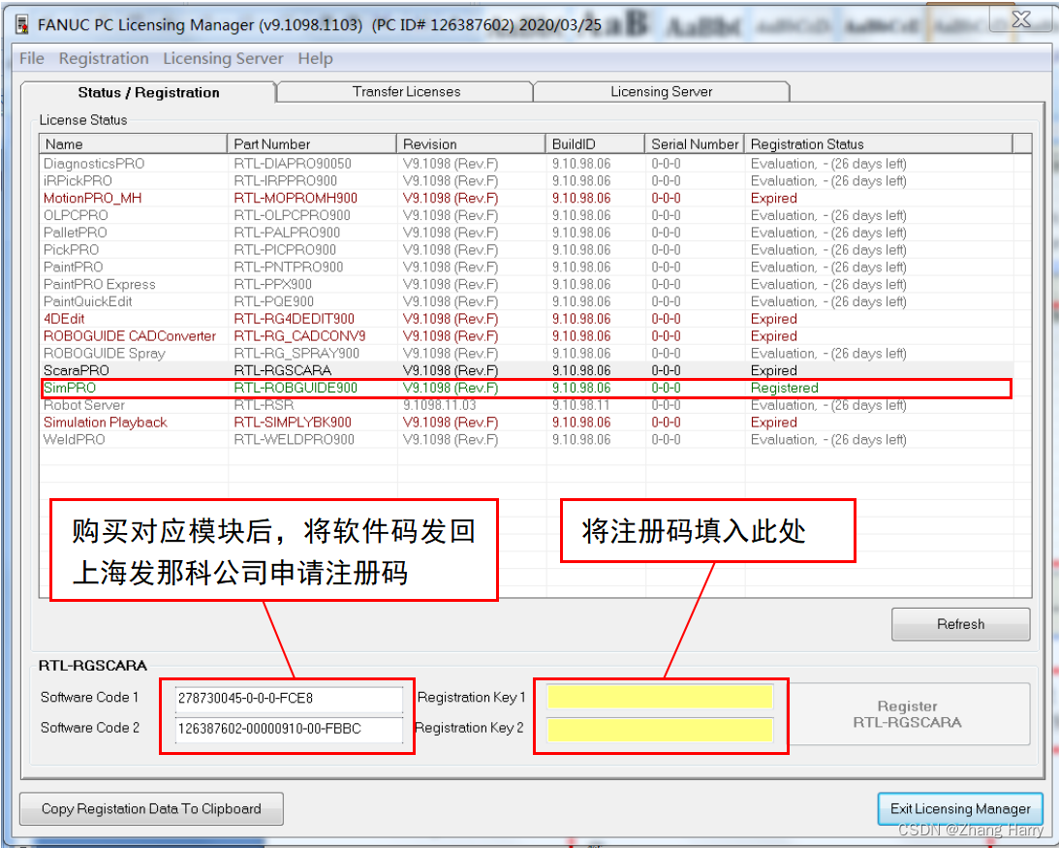Click part number RTL-RGSCARA in list
The image size is (1059, 848).
click(x=282, y=370)
